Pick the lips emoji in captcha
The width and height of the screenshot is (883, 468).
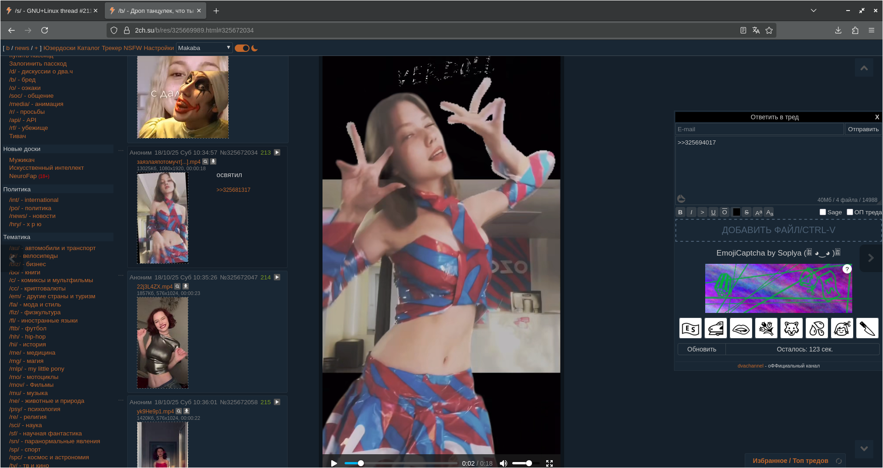(741, 328)
